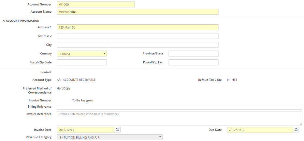This screenshot has width=304, height=141.
Task: Click the Billing Reference input
Action: (179, 107)
